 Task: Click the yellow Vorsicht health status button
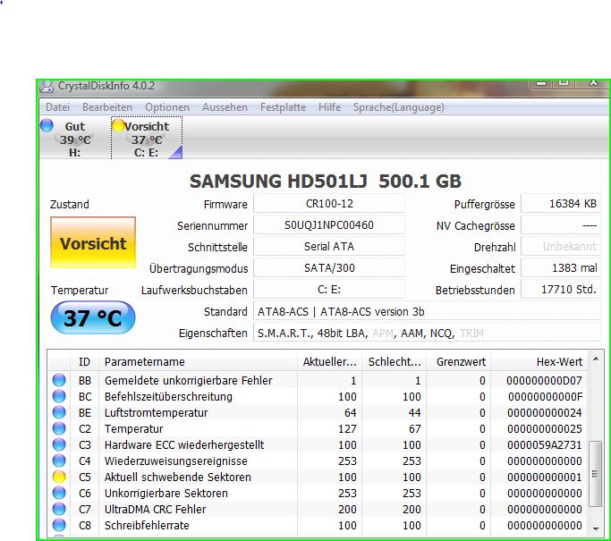[x=93, y=242]
